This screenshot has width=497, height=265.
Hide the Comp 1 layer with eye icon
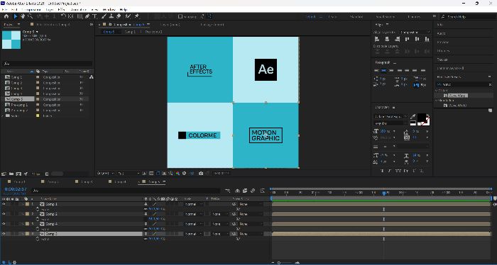click(x=4, y=204)
